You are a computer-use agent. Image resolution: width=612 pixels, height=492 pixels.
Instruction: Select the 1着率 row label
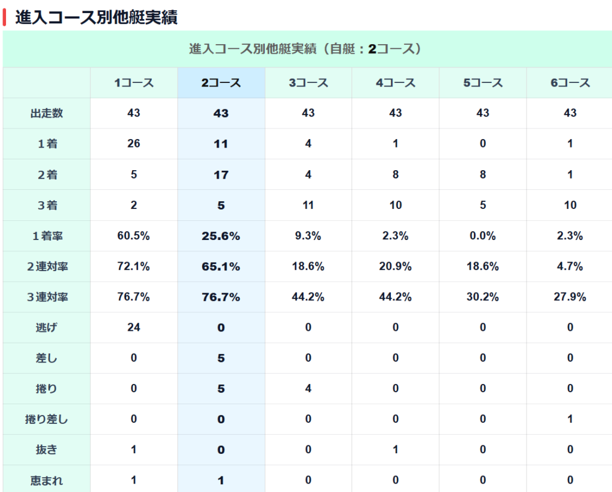(x=47, y=236)
